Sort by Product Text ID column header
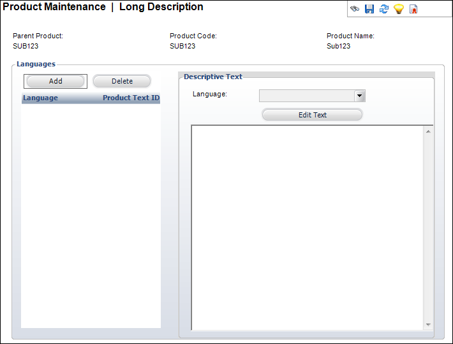 (131, 98)
